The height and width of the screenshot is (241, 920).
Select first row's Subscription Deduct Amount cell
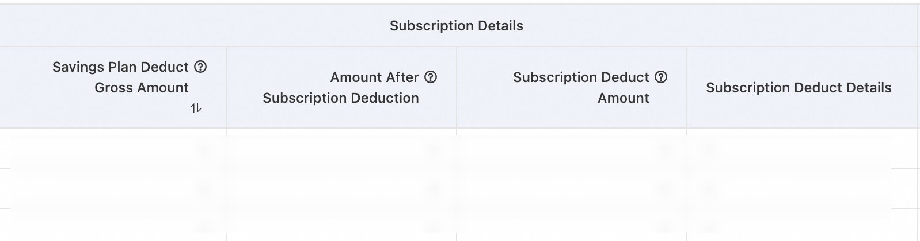(x=571, y=149)
